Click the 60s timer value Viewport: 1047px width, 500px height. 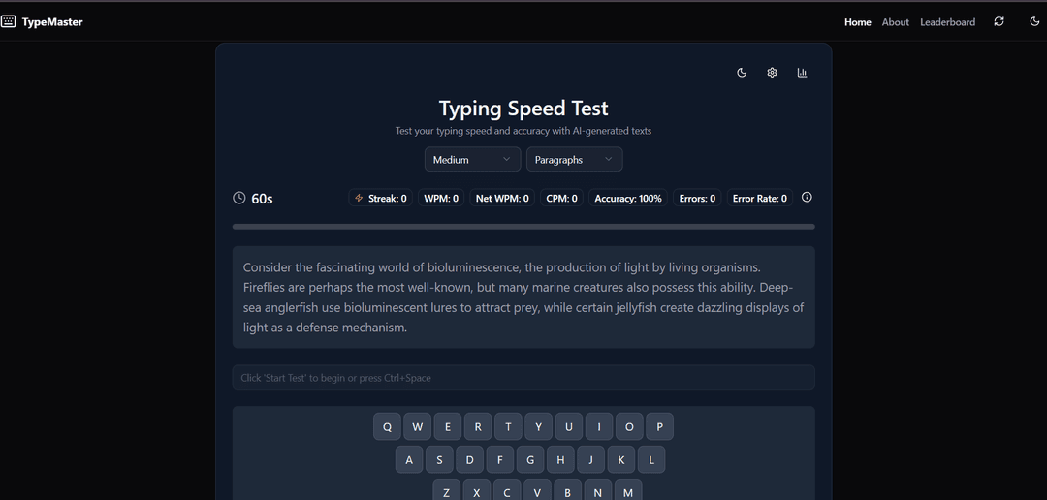click(x=262, y=199)
